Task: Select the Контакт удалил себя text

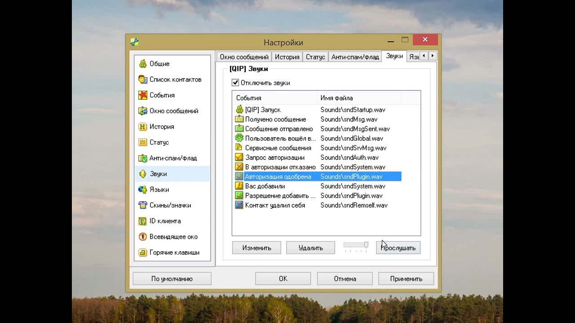Action: pyautogui.click(x=275, y=205)
